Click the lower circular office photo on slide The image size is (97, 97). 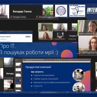(x=79, y=87)
